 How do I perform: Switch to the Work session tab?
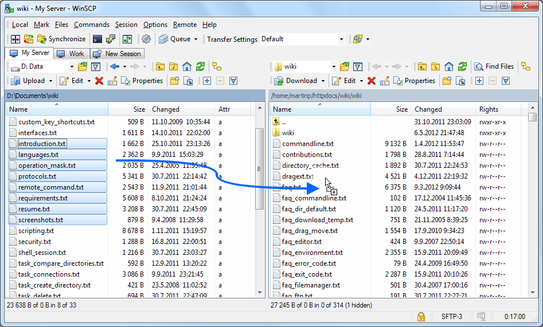[x=71, y=53]
